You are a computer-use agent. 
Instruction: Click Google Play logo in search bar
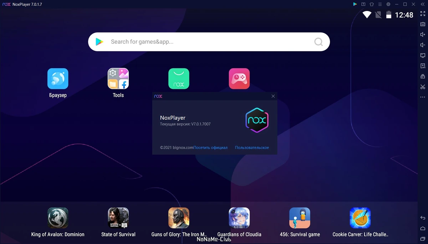tap(99, 42)
